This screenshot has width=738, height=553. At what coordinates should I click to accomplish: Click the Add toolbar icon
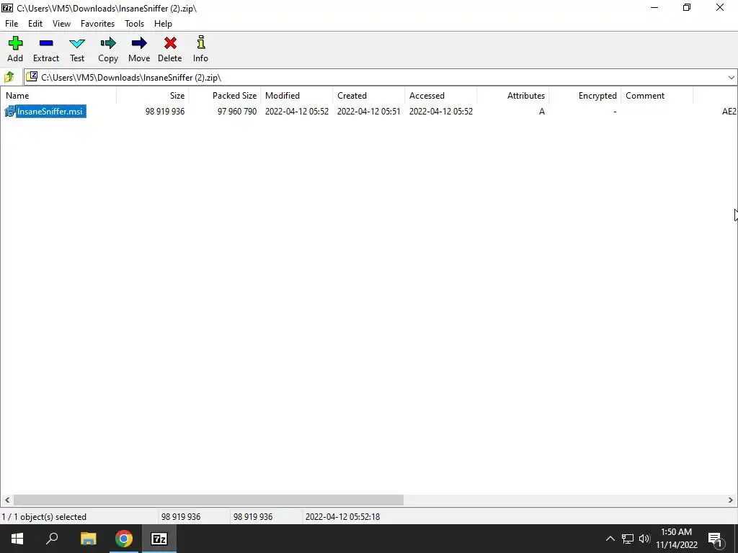tap(15, 43)
